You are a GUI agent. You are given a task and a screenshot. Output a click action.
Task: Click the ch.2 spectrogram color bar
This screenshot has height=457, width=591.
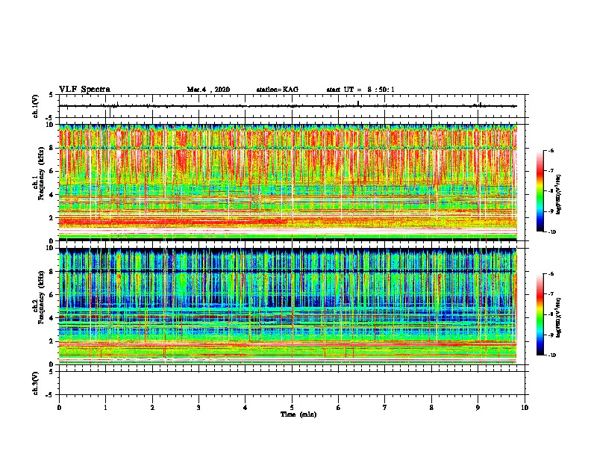(540, 314)
